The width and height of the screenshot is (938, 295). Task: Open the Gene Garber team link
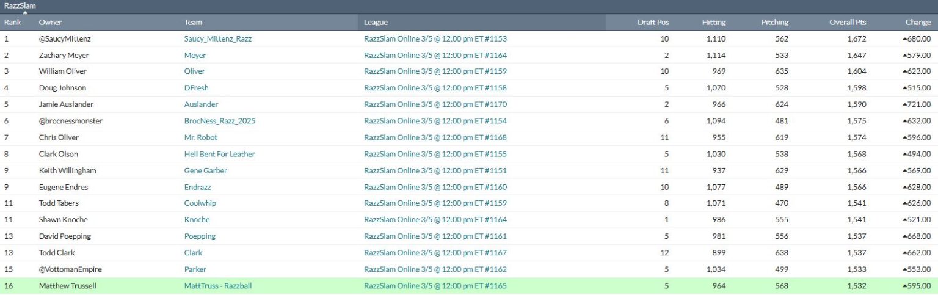pyautogui.click(x=206, y=170)
